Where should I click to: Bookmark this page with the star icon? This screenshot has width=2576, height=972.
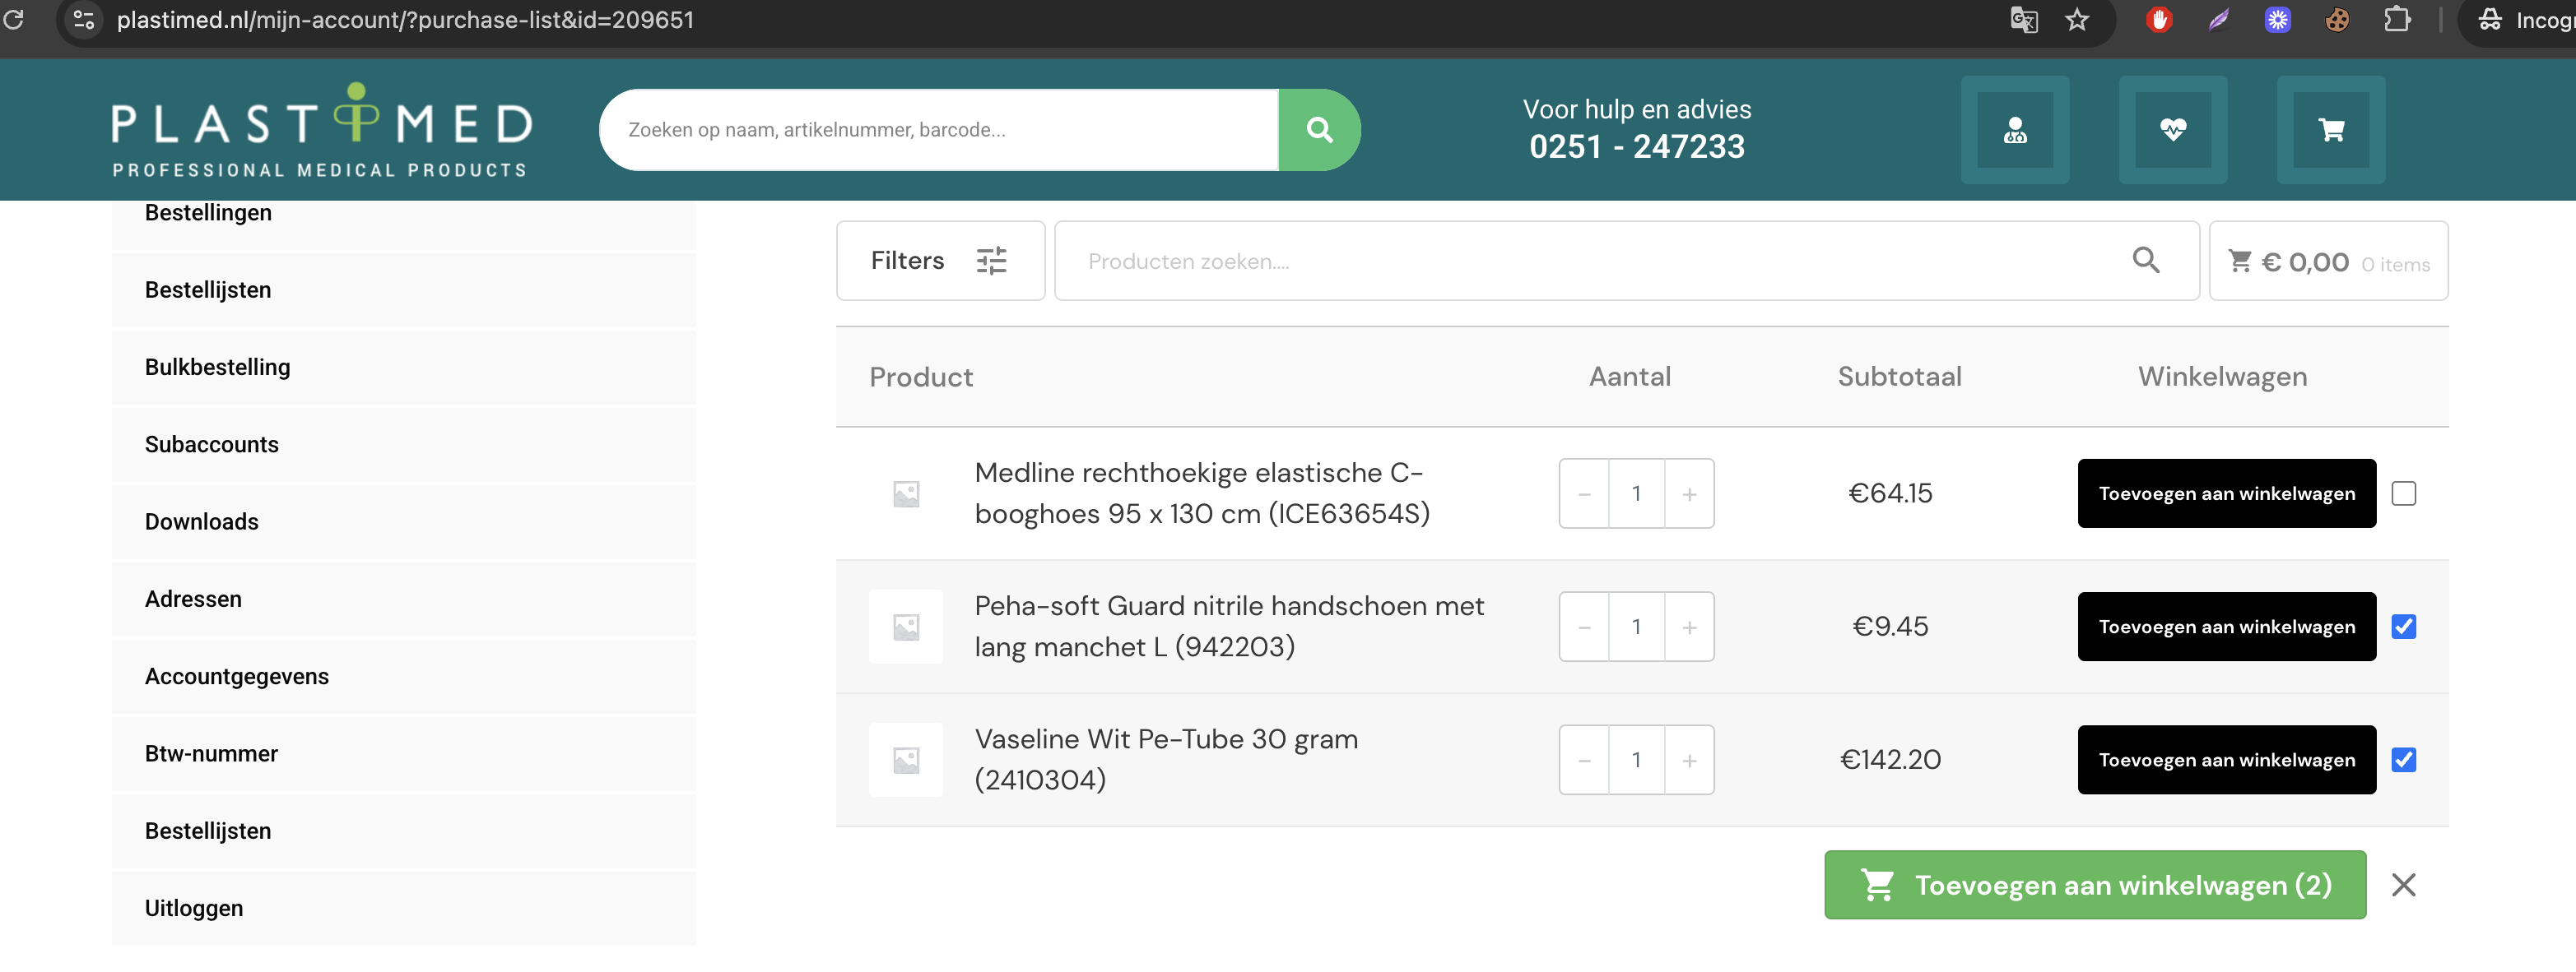pos(2077,19)
